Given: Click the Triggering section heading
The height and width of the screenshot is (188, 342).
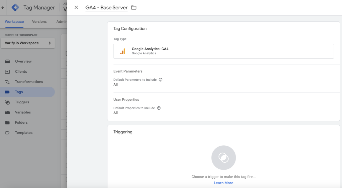Looking at the screenshot, I should 123,132.
